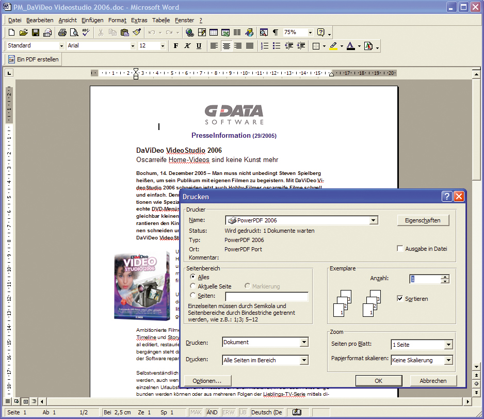Click the font color A swatch

coord(350,46)
